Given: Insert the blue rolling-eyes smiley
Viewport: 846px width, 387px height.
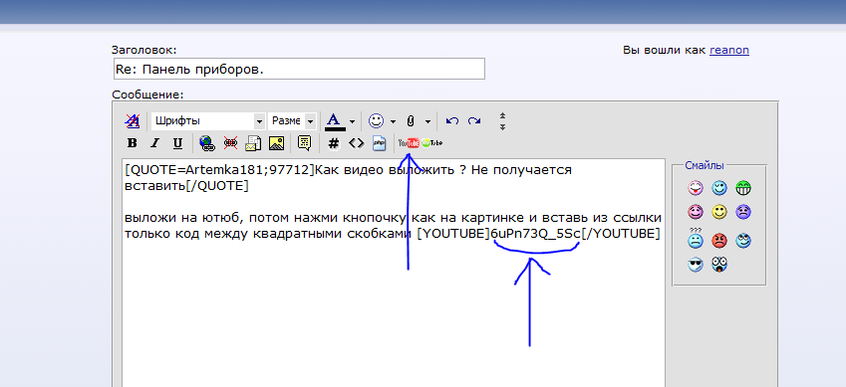Looking at the screenshot, I should tap(743, 241).
